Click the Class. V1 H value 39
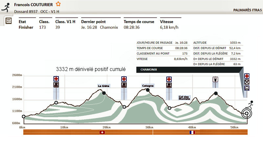Screen dimensions: 263x147 (x=58, y=27)
